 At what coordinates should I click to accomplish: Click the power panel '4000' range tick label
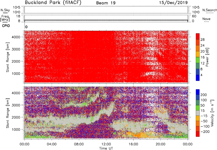16,37
